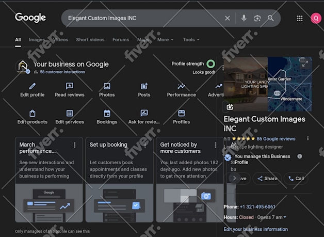This screenshot has width=324, height=237.
Task: Open search by image camera icon
Action: click(x=257, y=18)
